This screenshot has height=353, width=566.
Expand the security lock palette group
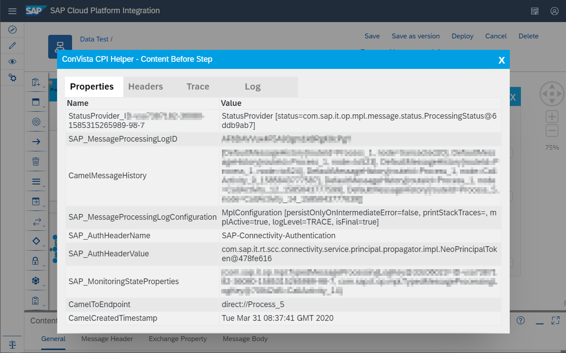(x=36, y=261)
